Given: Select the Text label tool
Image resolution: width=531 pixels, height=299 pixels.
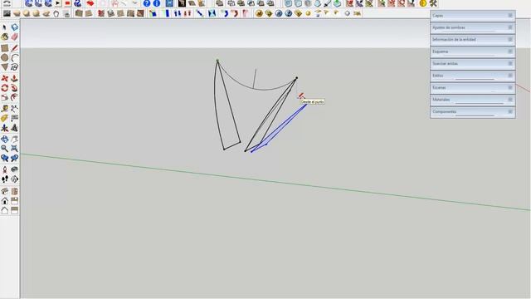Looking at the screenshot, I should [x=14, y=118].
